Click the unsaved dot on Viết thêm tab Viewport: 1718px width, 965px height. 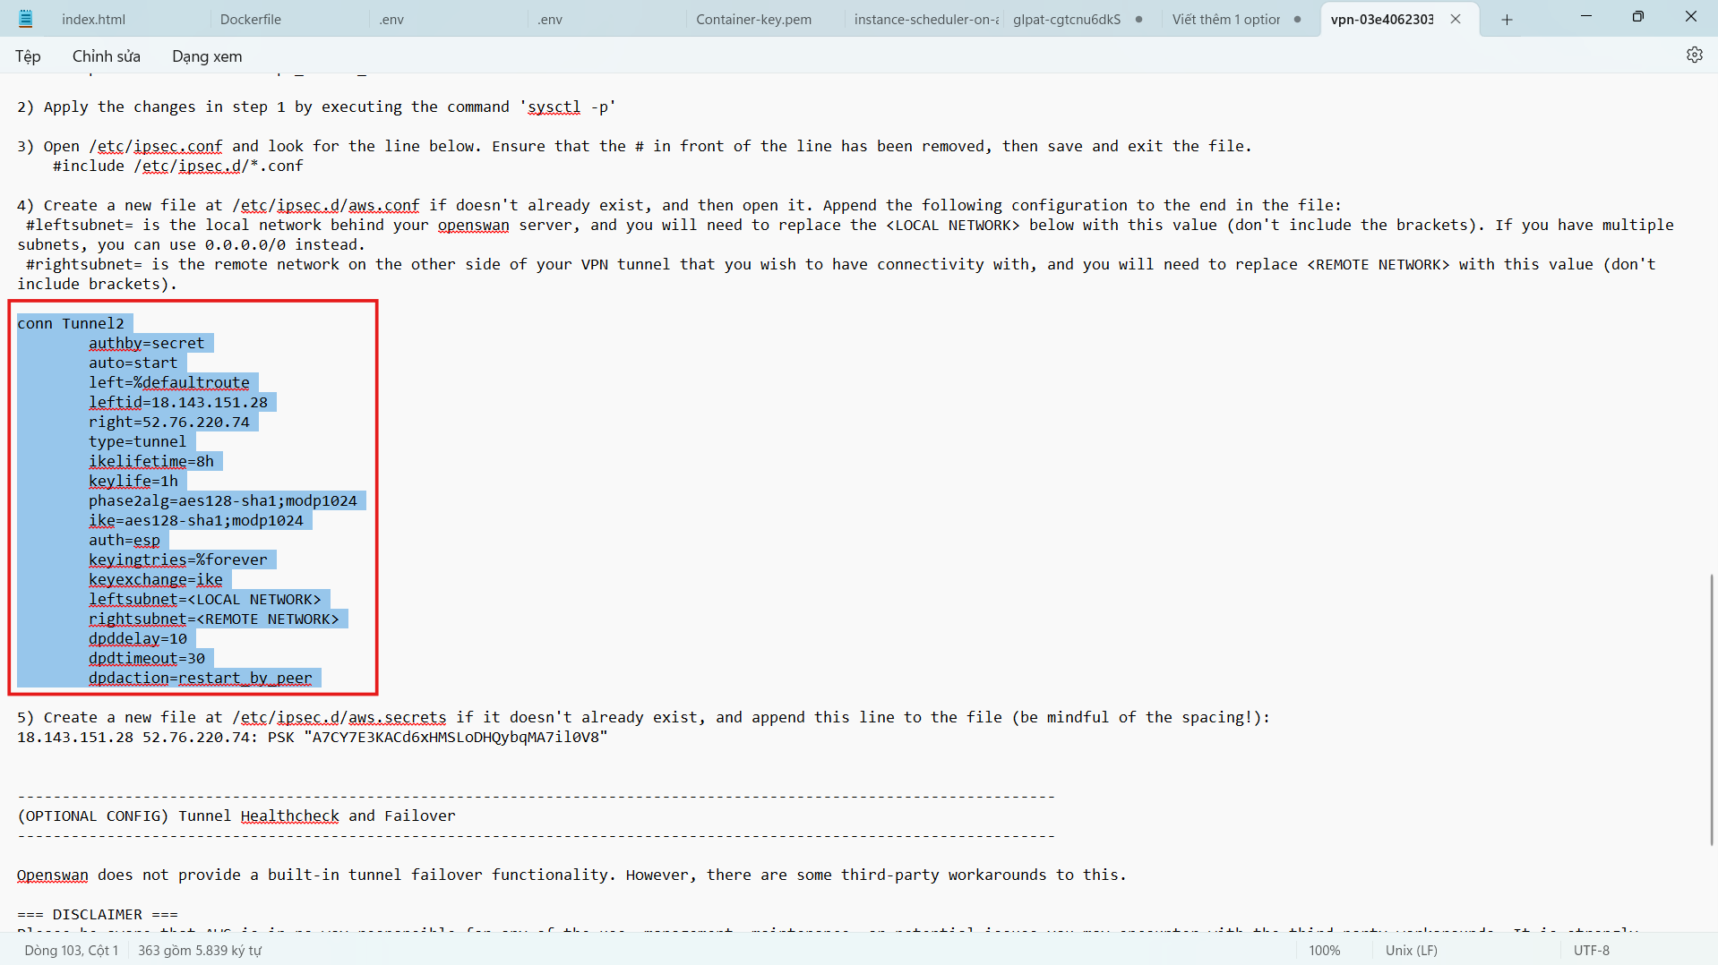tap(1297, 19)
